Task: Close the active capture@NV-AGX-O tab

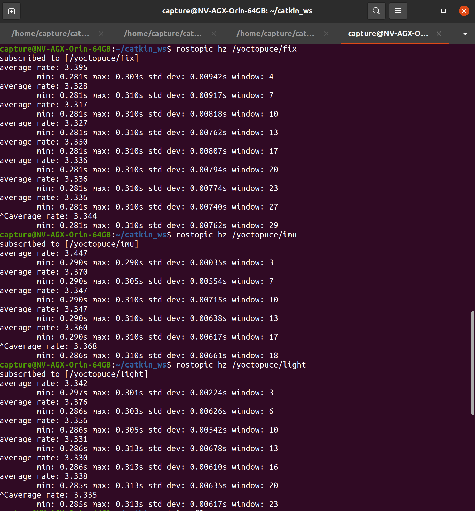Action: tap(439, 34)
